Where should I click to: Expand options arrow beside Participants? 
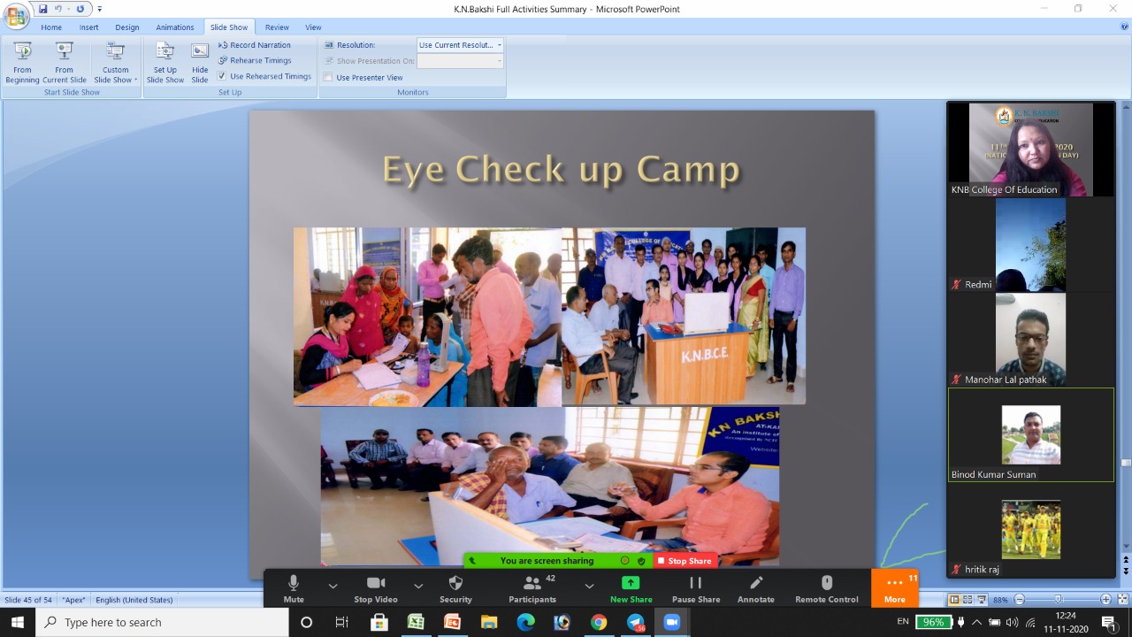[589, 585]
